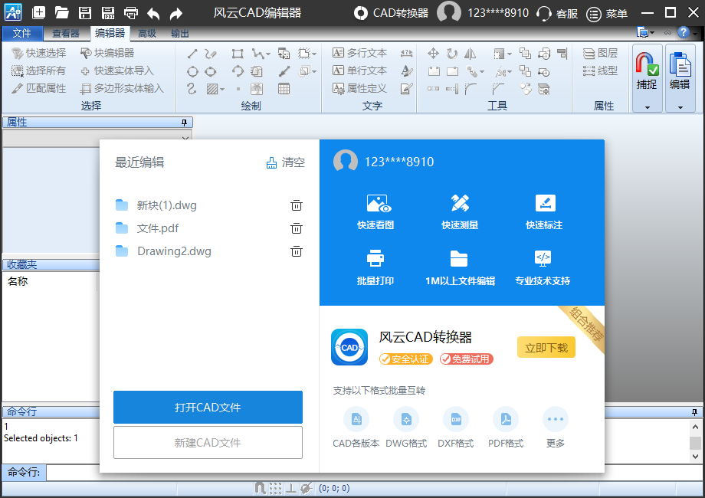The image size is (705, 498).
Task: Select the move tool icon
Action: tap(433, 54)
